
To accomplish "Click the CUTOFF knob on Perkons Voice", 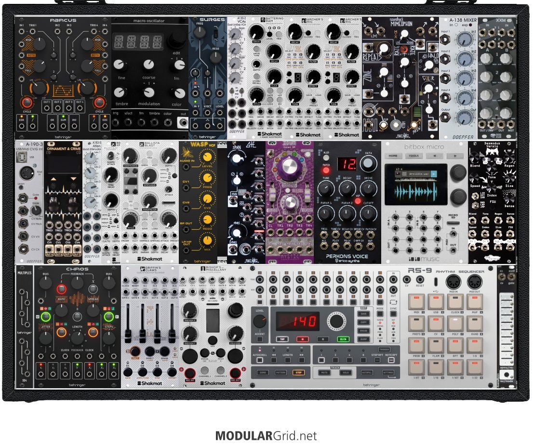I will 368,213.
